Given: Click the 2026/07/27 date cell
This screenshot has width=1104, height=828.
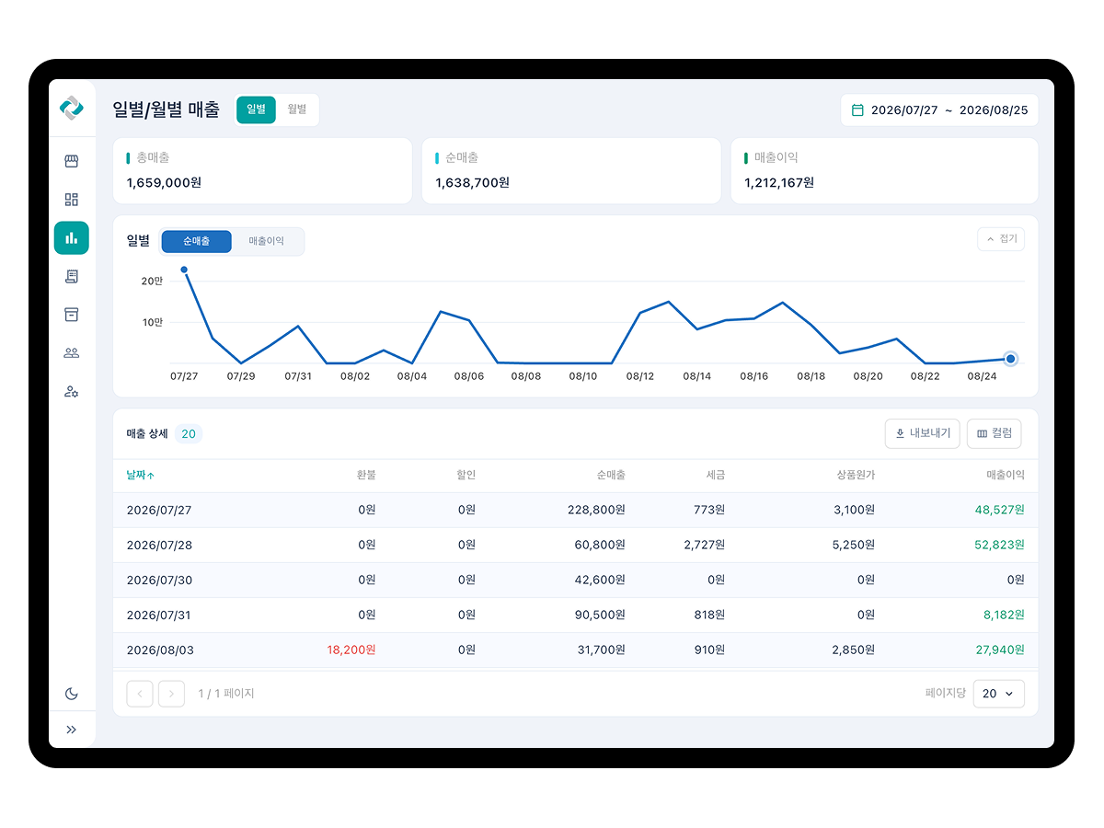Looking at the screenshot, I should (x=159, y=510).
